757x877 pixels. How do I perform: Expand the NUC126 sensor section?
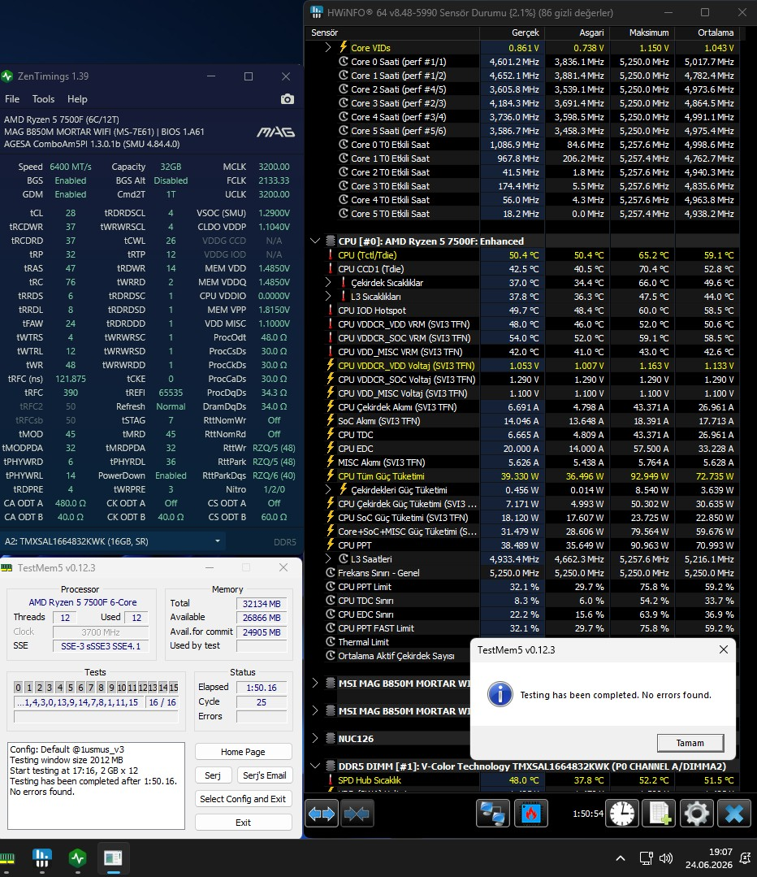click(x=315, y=738)
